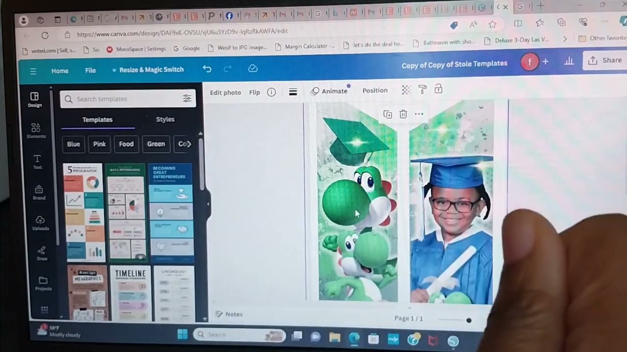Open the Canva hamburger menu
This screenshot has height=352, width=627.
[33, 71]
